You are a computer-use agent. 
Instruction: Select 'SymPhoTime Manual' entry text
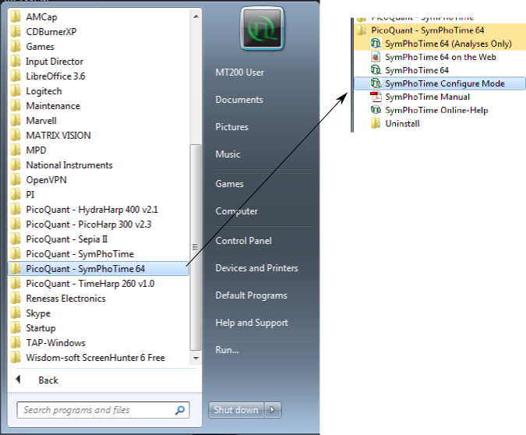427,97
